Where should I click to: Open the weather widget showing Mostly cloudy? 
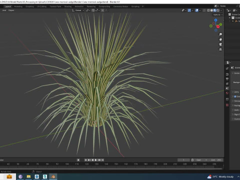[220, 176]
